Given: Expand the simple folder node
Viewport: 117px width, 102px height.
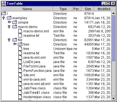Looking at the screenshot, I should [x=10, y=22].
